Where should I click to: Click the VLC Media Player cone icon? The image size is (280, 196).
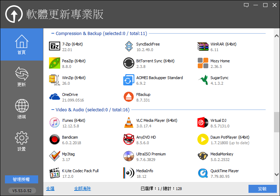[129, 122]
